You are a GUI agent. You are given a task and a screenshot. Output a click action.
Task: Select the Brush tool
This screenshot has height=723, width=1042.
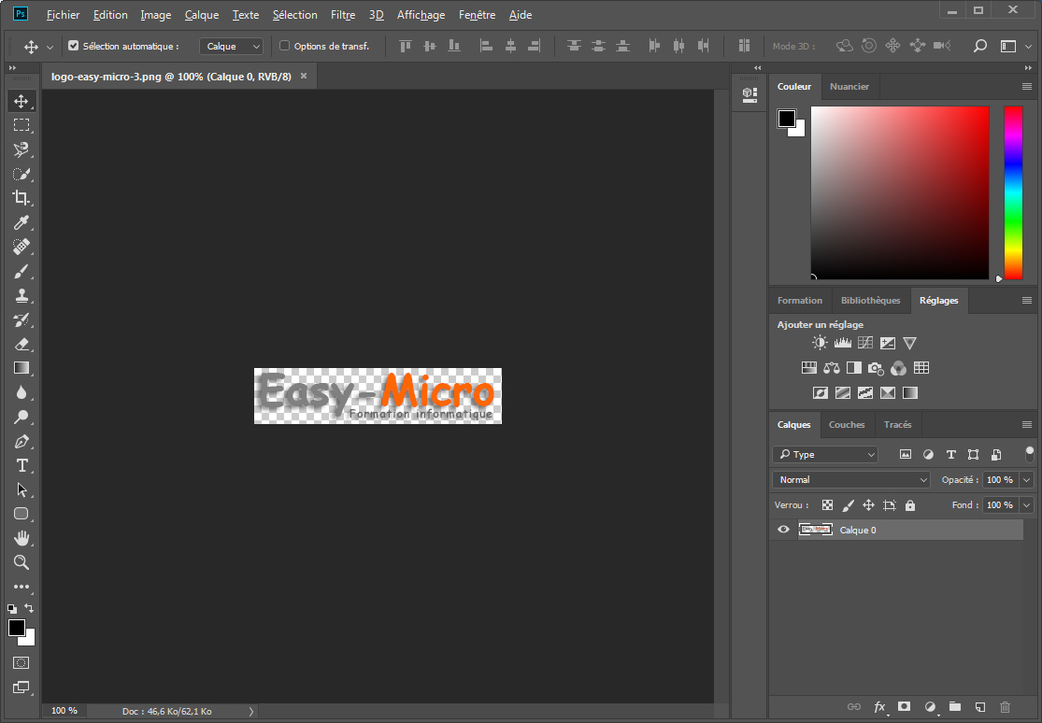click(21, 271)
